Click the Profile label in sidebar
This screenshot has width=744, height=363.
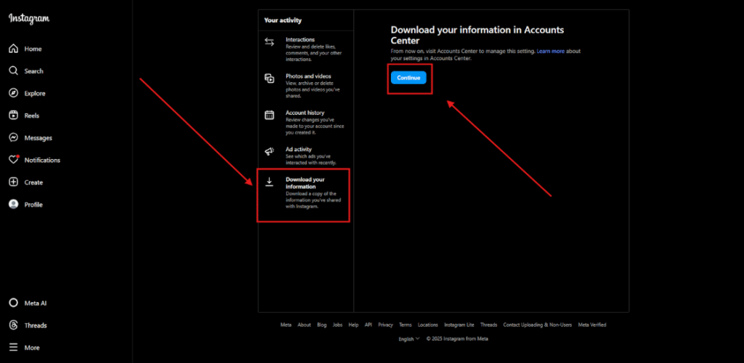click(x=33, y=205)
